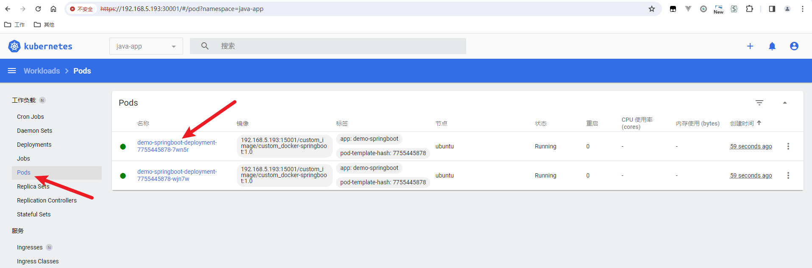Image resolution: width=812 pixels, height=268 pixels.
Task: Open Cron Jobs in the sidebar
Action: click(x=30, y=117)
